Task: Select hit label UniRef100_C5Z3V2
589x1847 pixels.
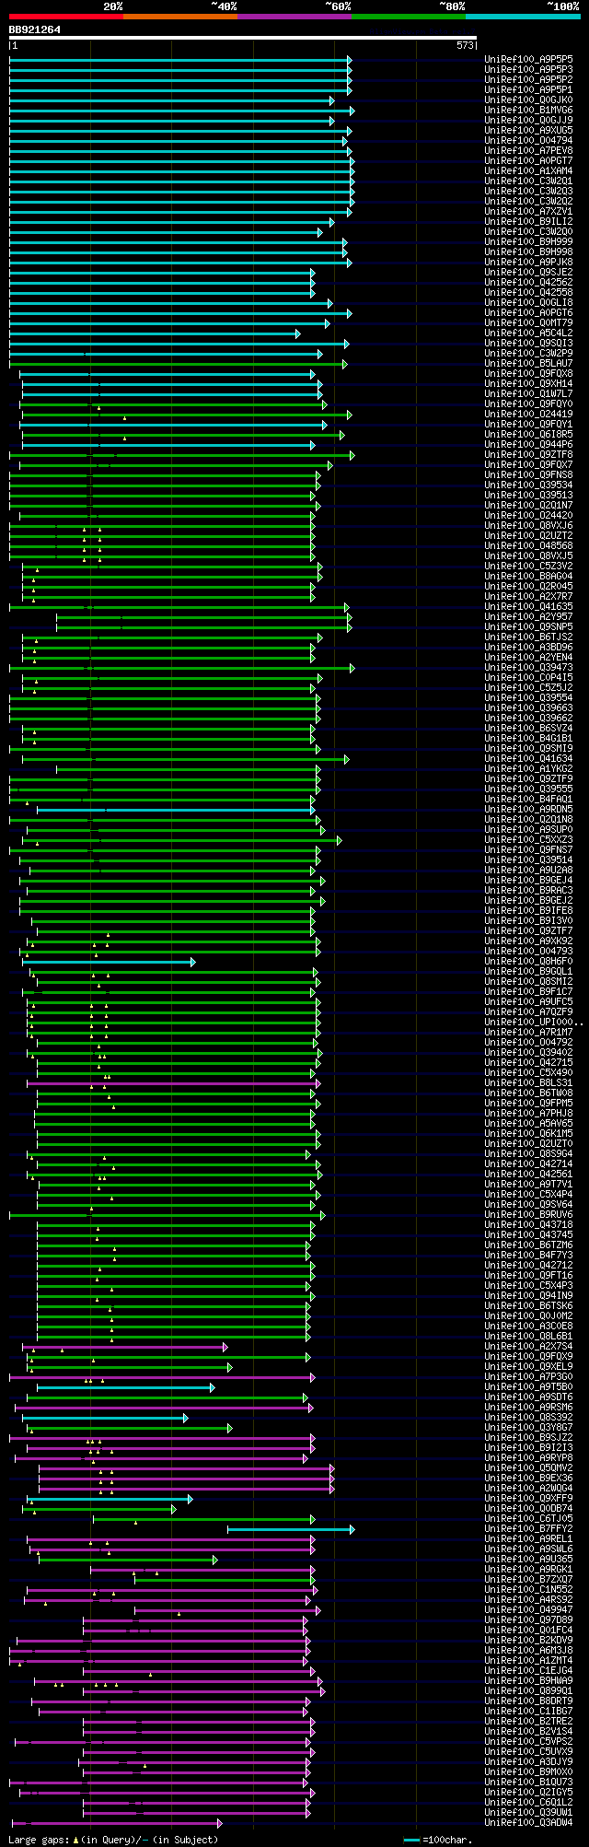Action: tap(528, 566)
